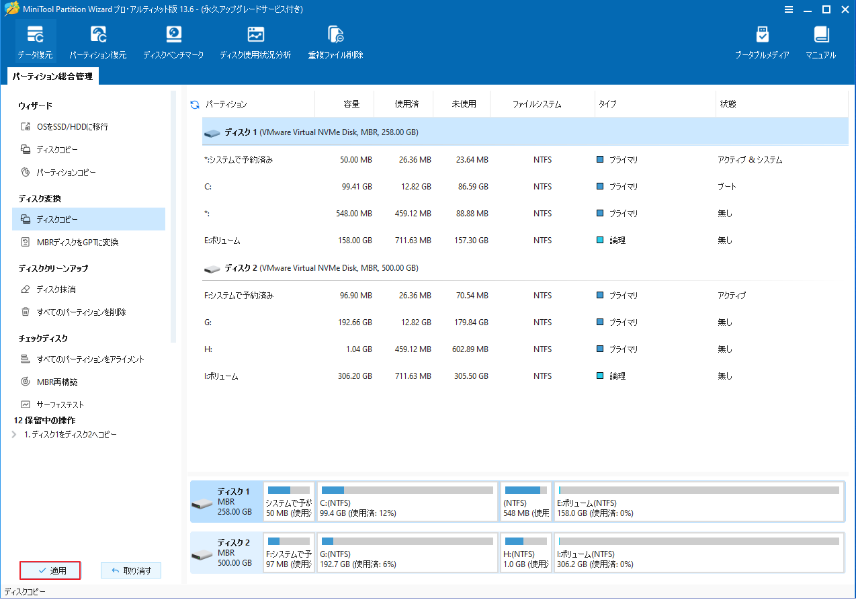Click ファイルシステム column header

tap(542, 104)
